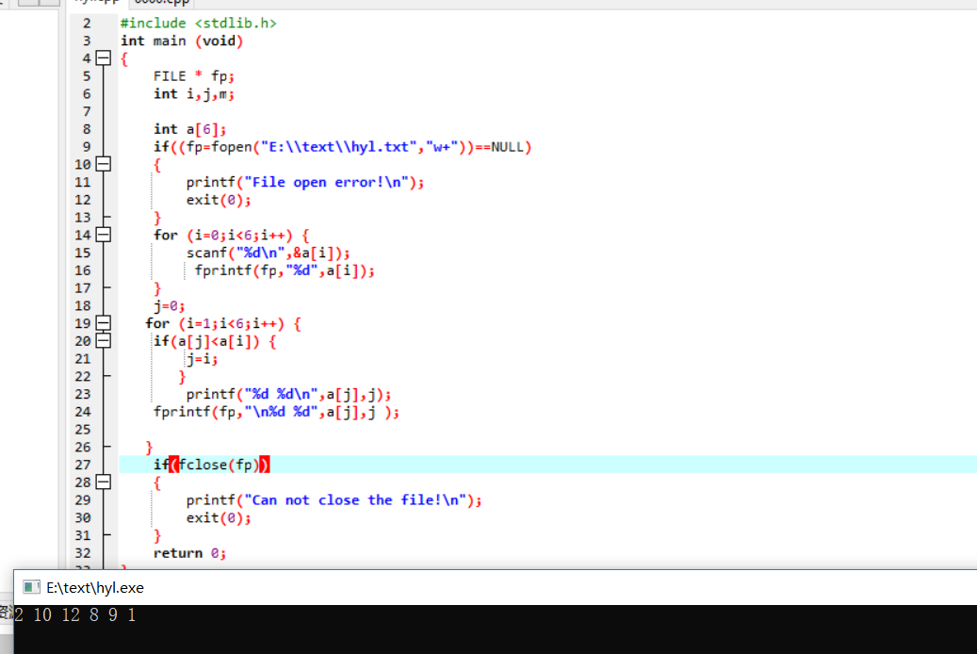Screen dimensions: 977x654
Task: Click the E:\text\hyl.exe console title
Action: pos(95,587)
